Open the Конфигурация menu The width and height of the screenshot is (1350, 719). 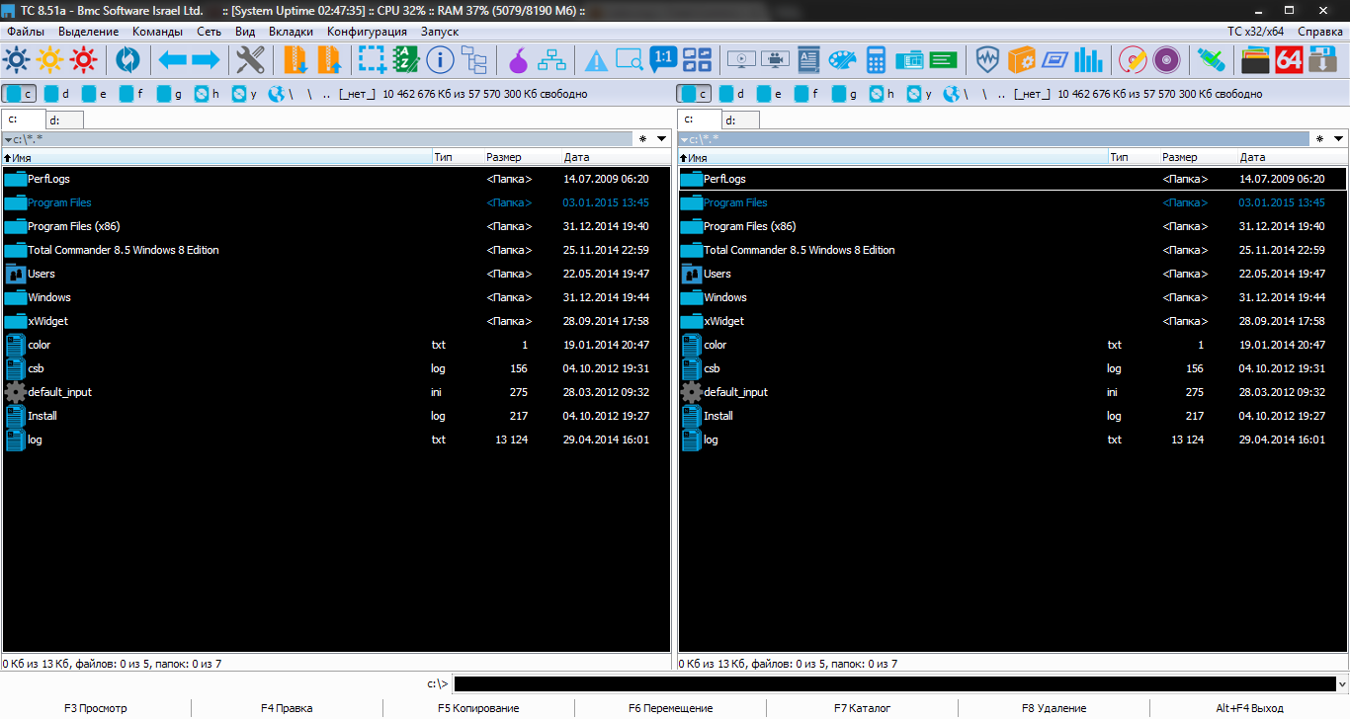pyautogui.click(x=367, y=32)
